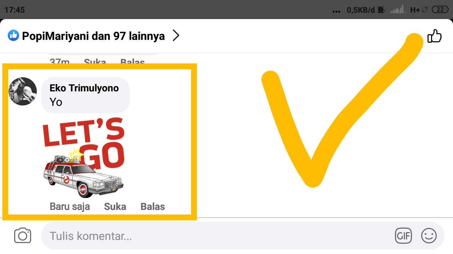Viewport: 453px width, 254px height.
Task: Open the Eko Trimulyono name link
Action: click(x=84, y=88)
